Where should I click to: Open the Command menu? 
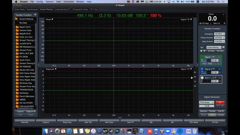(x=68, y=1)
